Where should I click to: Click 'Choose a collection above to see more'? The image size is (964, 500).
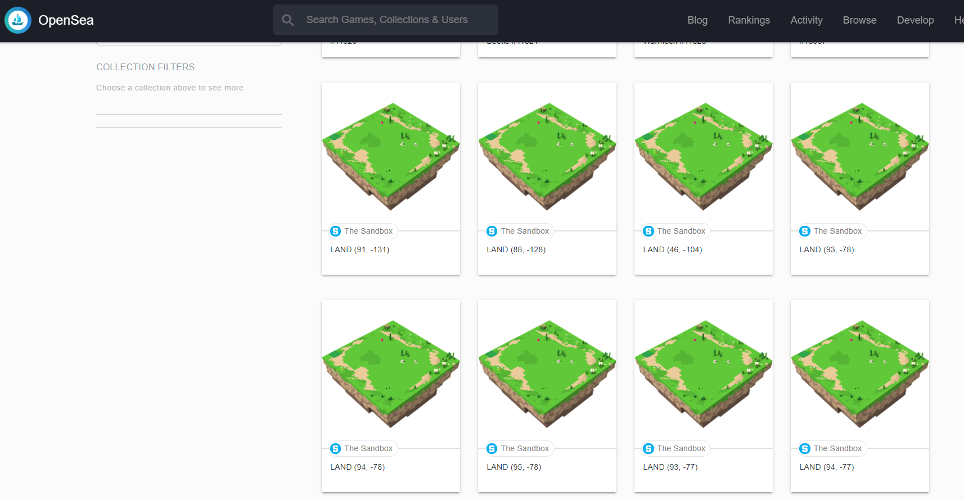click(170, 88)
